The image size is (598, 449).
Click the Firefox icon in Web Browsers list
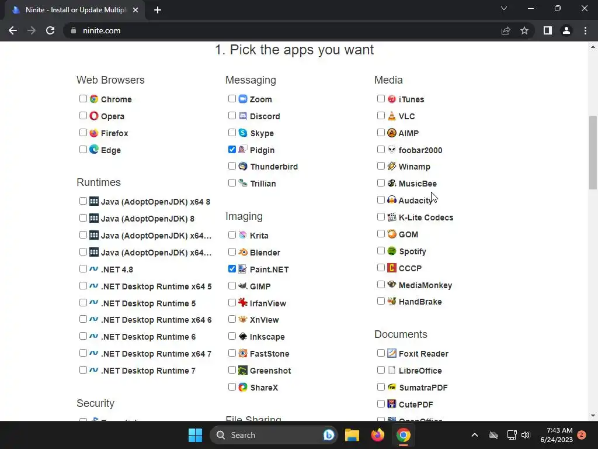point(94,133)
